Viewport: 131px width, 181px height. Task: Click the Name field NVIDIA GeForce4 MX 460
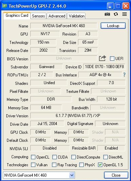coord(64,25)
